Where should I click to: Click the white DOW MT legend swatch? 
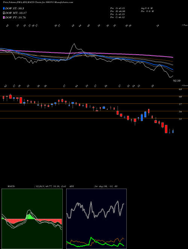coord(4,13)
